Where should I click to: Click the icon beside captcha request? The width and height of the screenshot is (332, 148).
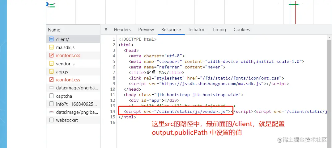point(51,96)
